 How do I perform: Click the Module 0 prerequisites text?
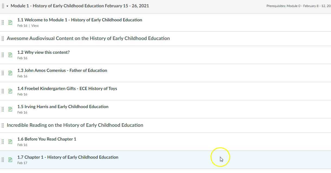click(298, 6)
